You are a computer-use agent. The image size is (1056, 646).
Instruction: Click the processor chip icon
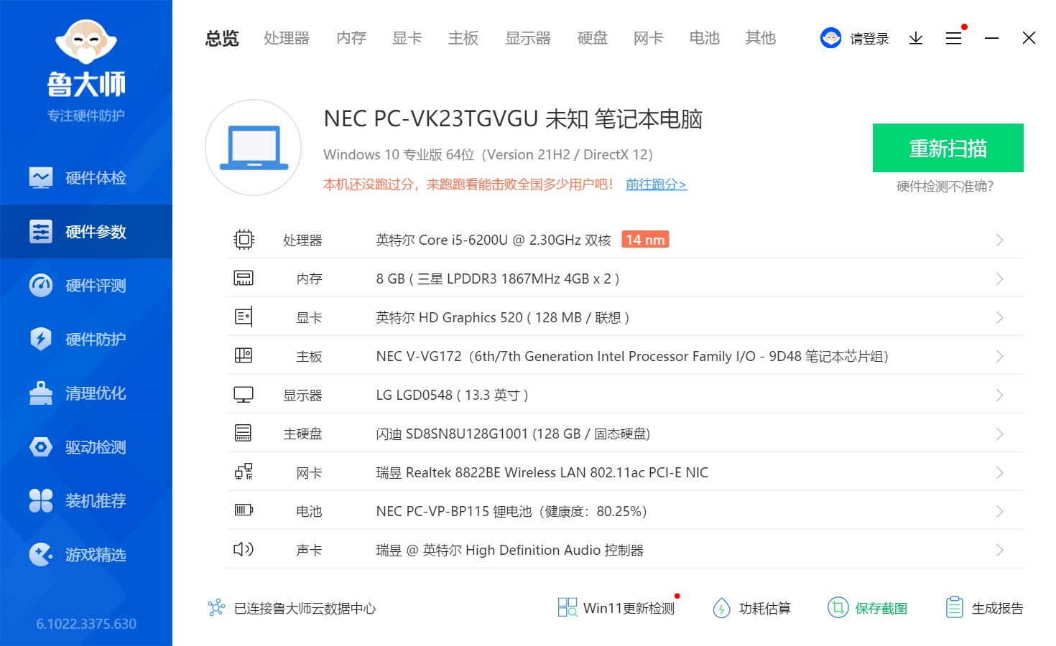click(244, 239)
